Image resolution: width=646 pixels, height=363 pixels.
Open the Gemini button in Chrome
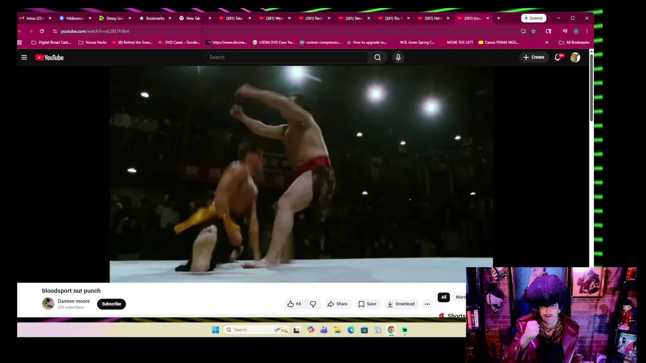(x=533, y=18)
